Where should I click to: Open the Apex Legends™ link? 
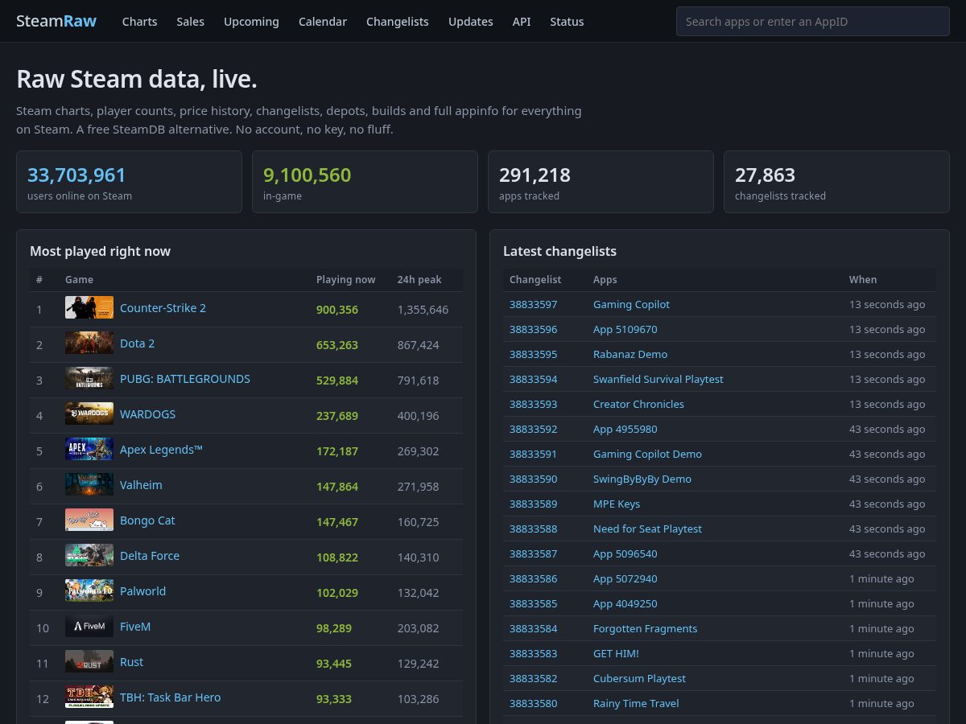(161, 450)
